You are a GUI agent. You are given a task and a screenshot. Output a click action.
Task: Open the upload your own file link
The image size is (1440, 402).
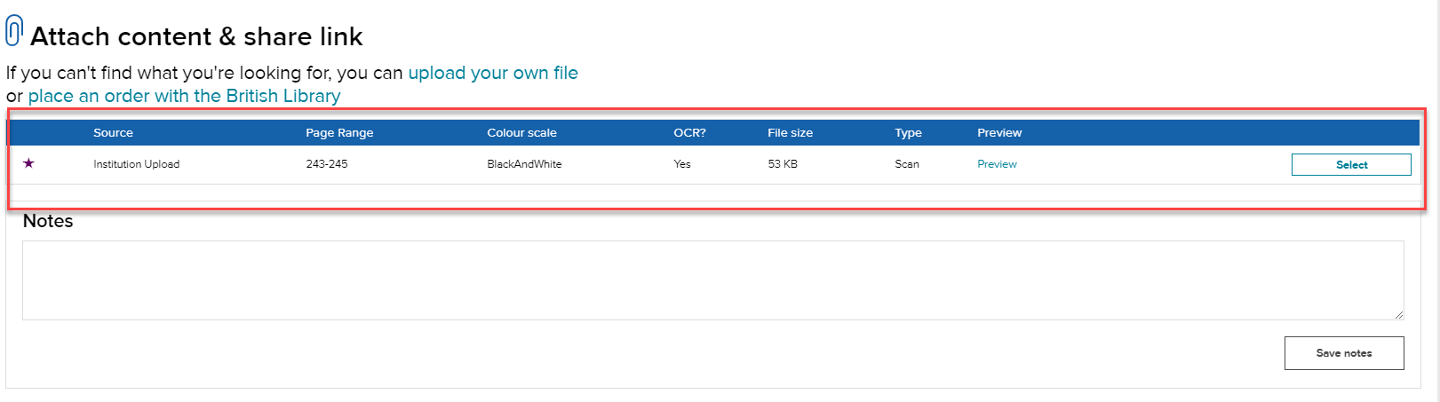click(493, 73)
